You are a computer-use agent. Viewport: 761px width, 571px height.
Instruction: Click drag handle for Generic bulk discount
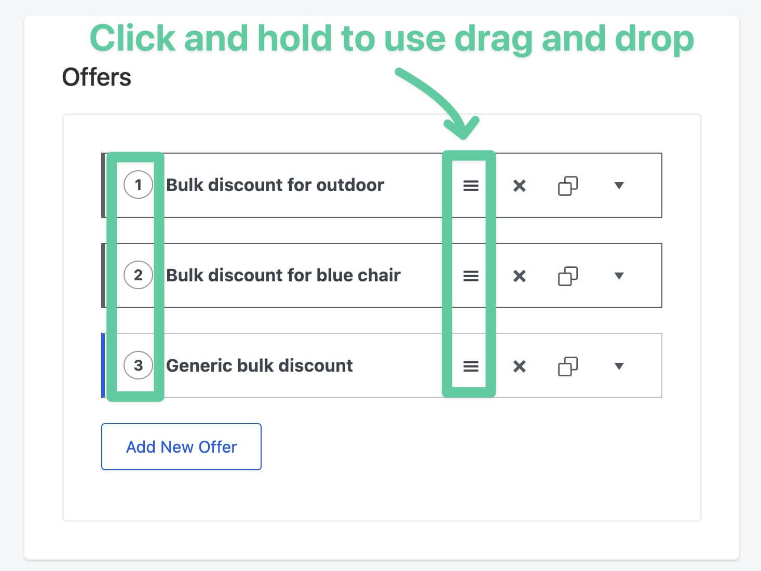tap(471, 366)
